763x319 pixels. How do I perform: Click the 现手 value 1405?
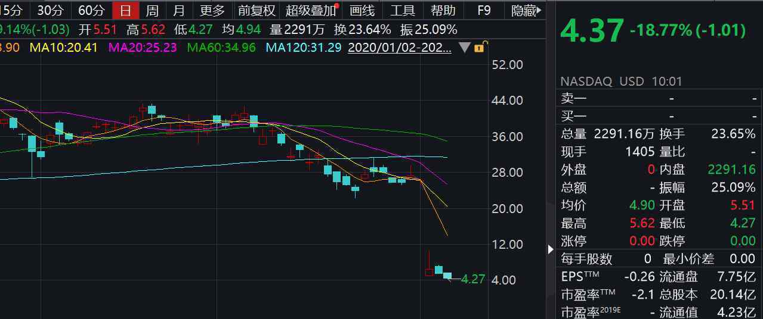pyautogui.click(x=640, y=152)
